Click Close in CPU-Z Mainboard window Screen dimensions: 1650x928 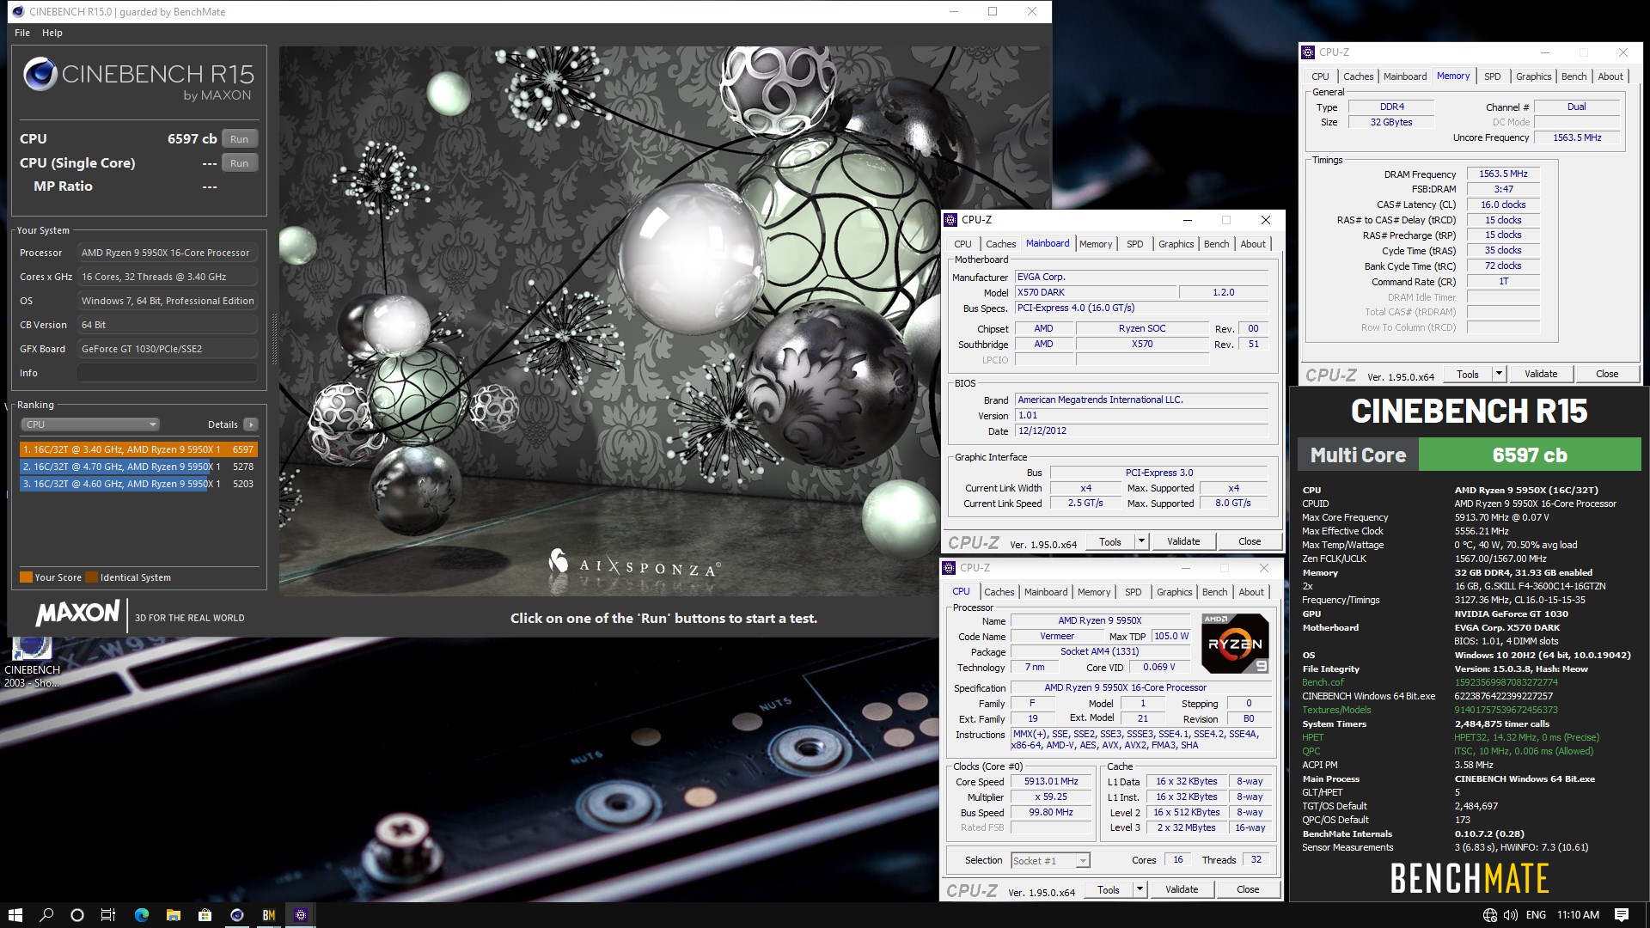[1250, 541]
